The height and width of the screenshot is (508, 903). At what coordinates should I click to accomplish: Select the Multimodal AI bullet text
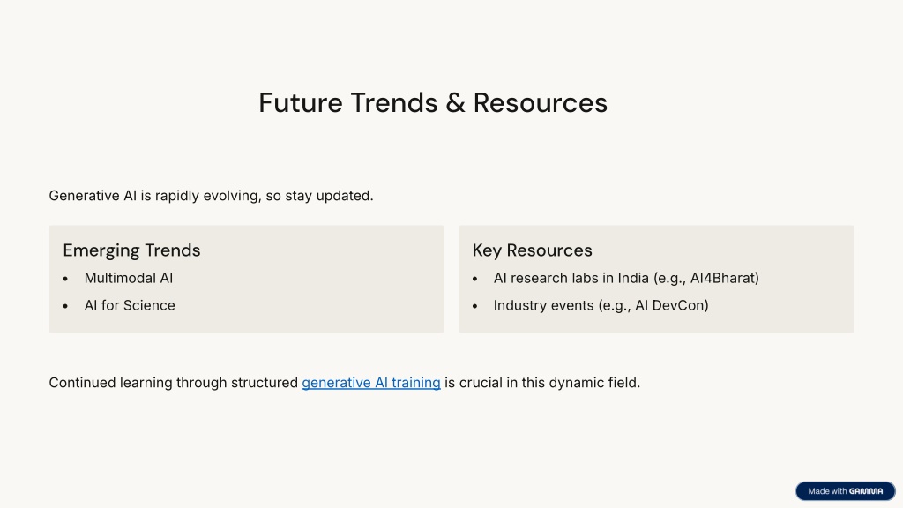pyautogui.click(x=129, y=278)
